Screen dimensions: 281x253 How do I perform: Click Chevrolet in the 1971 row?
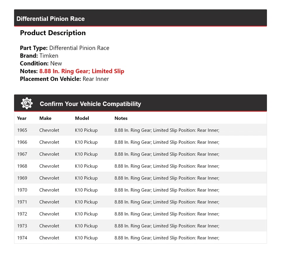coord(49,202)
